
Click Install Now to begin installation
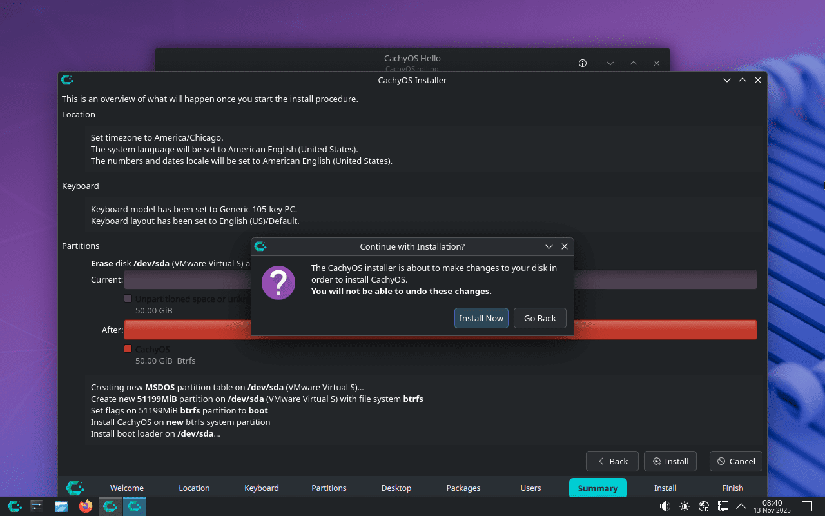point(481,317)
